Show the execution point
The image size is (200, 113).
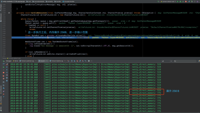click(68, 61)
